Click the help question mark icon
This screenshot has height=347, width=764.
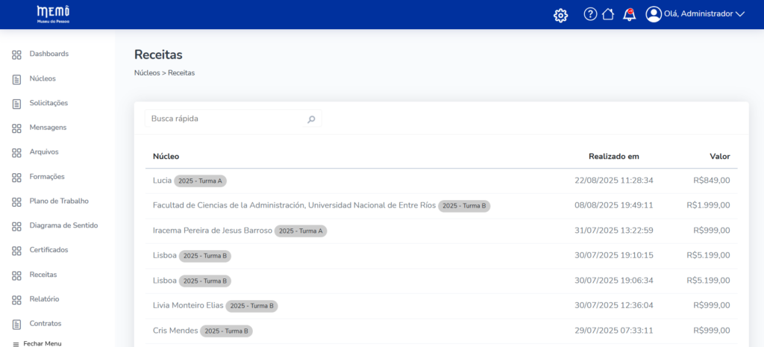(x=590, y=14)
